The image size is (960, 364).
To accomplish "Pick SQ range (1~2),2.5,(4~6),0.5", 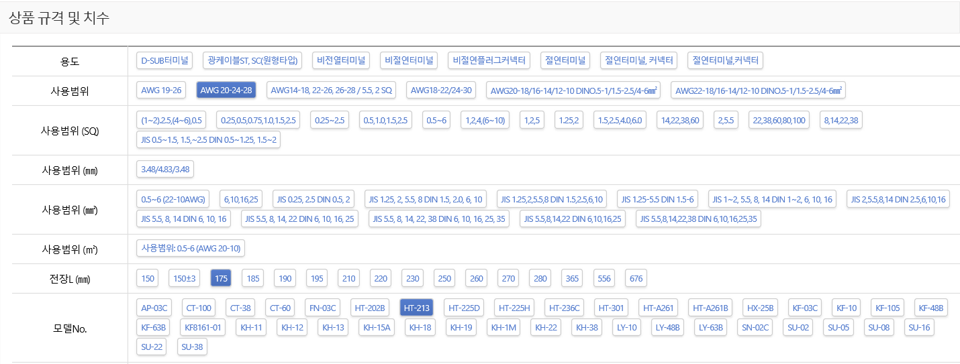I will pyautogui.click(x=171, y=121).
